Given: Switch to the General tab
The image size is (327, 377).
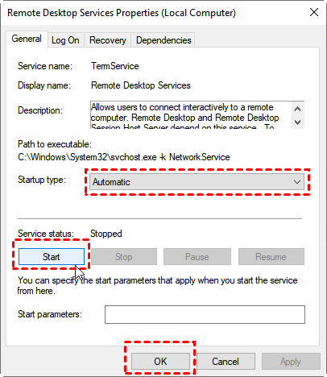Looking at the screenshot, I should pyautogui.click(x=27, y=39).
